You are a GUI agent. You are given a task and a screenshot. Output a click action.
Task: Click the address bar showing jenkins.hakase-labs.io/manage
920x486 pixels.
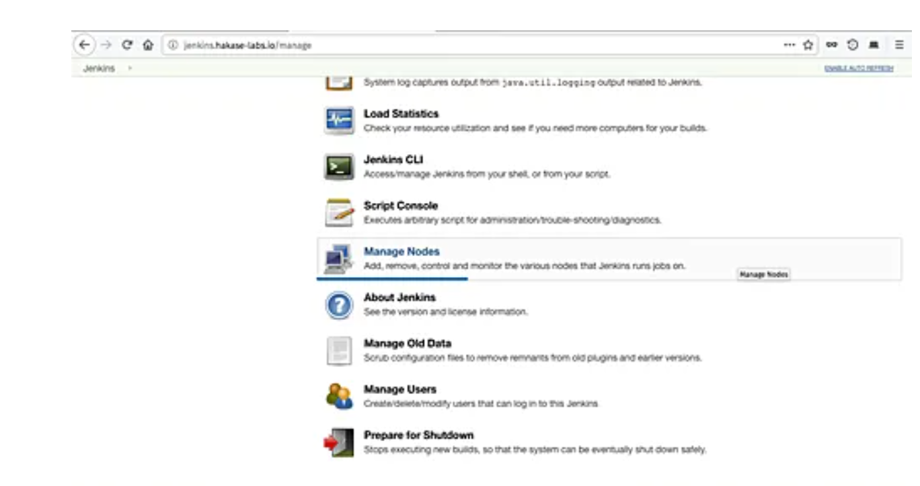(x=471, y=45)
